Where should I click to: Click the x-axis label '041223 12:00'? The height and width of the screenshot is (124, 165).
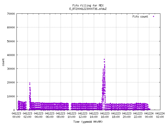click(x=82, y=115)
